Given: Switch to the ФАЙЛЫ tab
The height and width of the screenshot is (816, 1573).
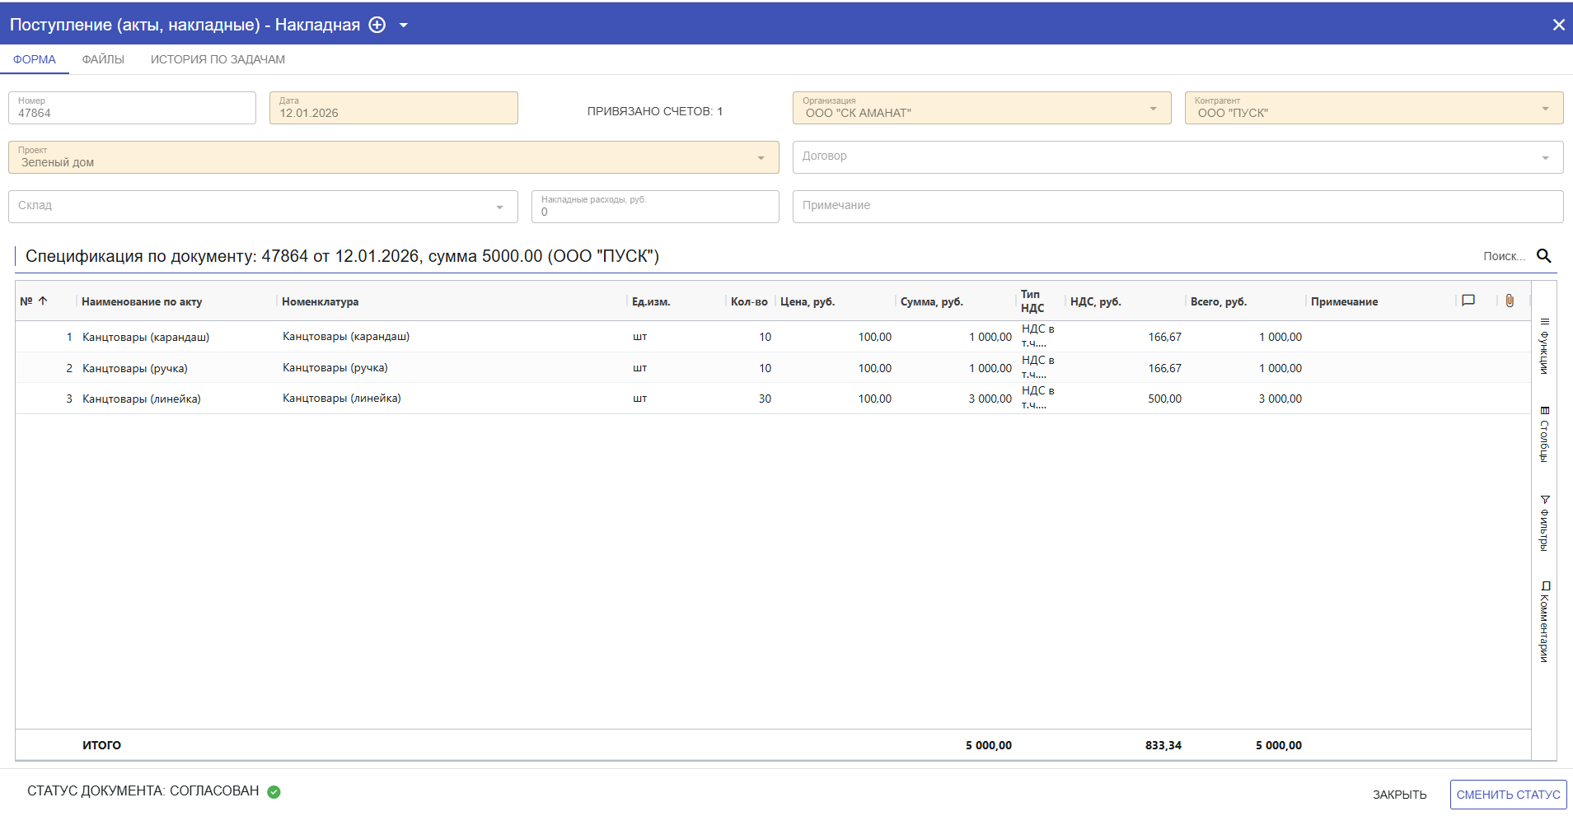Looking at the screenshot, I should click(x=103, y=59).
